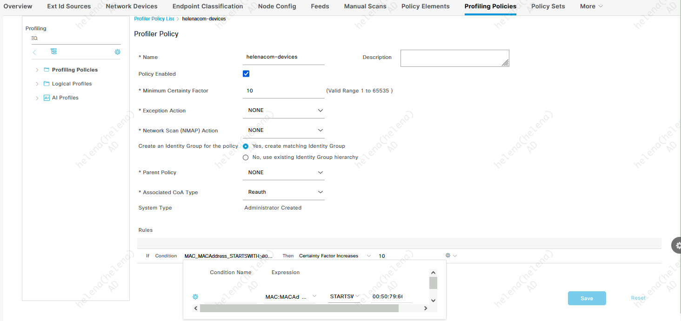Click the Minimum Certainty Factor field
The width and height of the screenshot is (681, 321).
coord(283,91)
